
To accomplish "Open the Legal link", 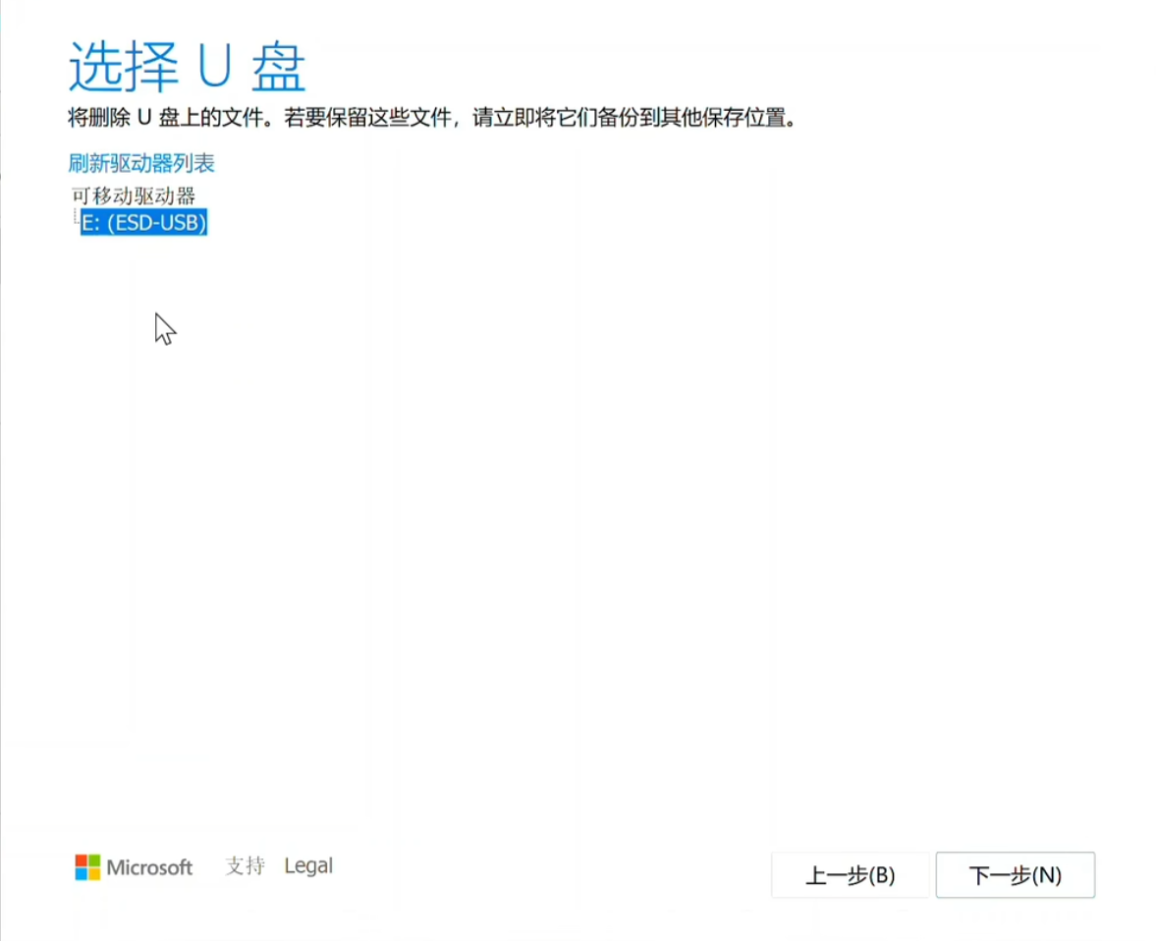I will [x=308, y=866].
